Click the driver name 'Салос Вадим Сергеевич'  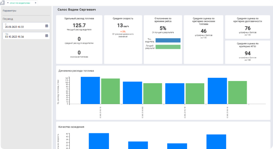77,10
